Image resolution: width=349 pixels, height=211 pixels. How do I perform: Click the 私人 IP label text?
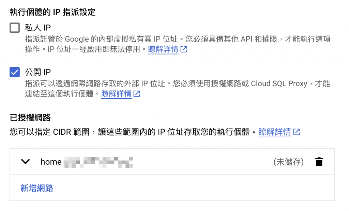38,28
